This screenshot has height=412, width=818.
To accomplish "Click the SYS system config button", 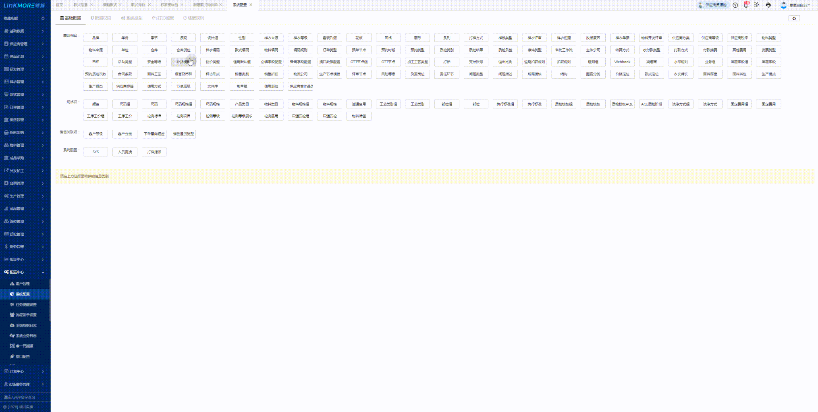I will tap(96, 152).
